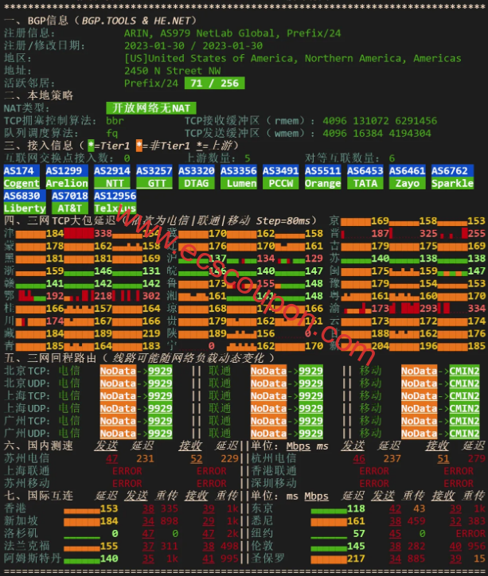
Task: Select the 二、本地策略 section heading
Action: click(x=38, y=95)
